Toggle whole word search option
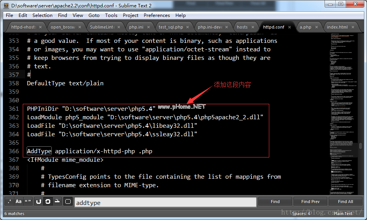Image resolution: width=367 pixels, height=220 pixels. tap(28, 201)
